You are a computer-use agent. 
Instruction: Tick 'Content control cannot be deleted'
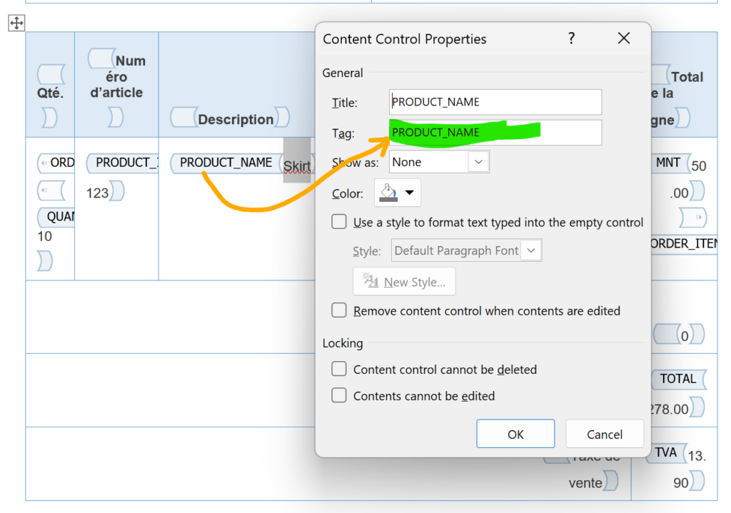(339, 369)
